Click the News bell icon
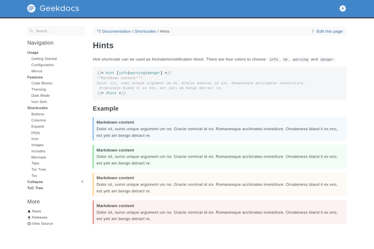374x249 pixels. tap(29, 211)
